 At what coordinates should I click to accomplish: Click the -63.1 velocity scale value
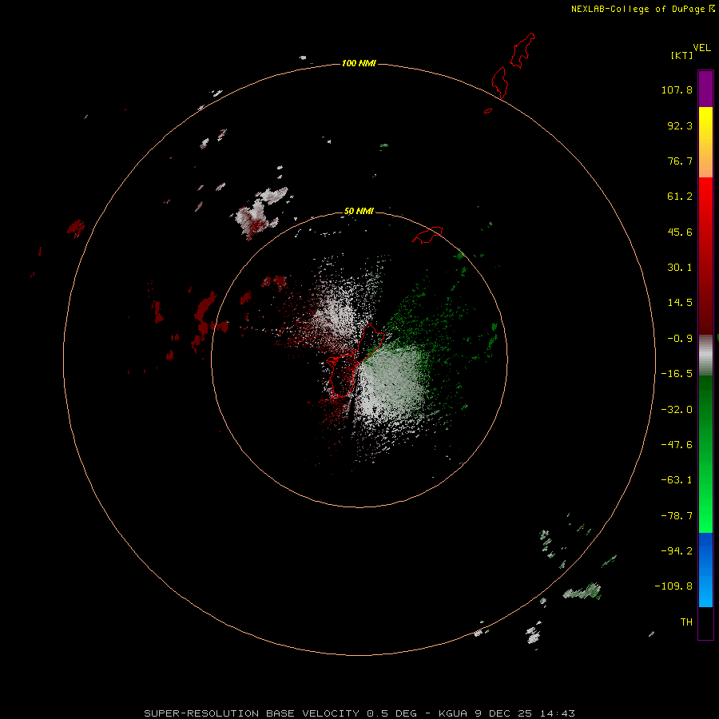click(677, 480)
